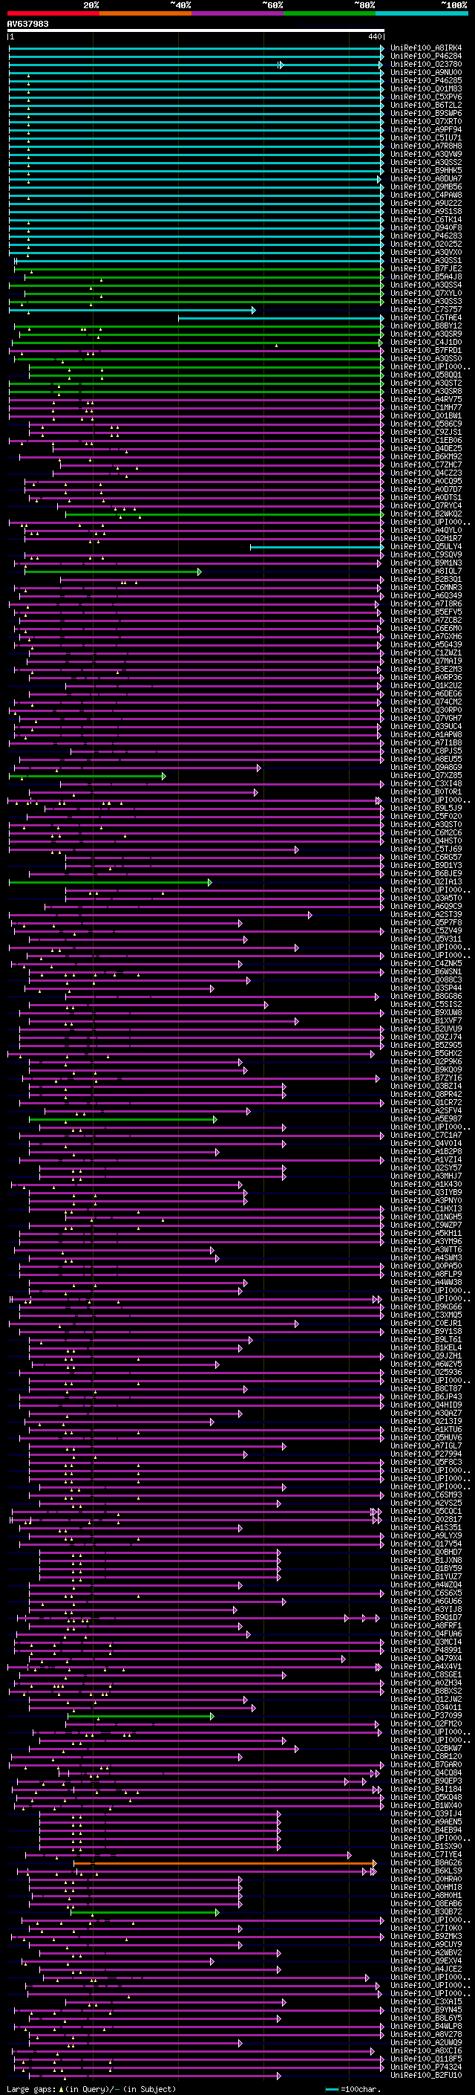
Task: Click the orange alignment bar for B8AG26
Action: tap(226, 1862)
